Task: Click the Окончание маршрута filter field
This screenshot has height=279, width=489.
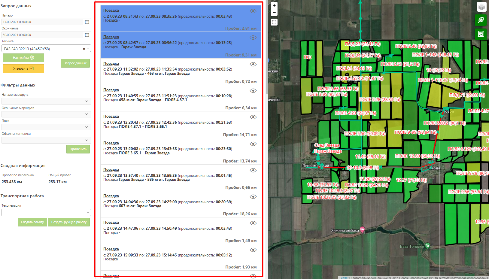Action: pos(46,114)
